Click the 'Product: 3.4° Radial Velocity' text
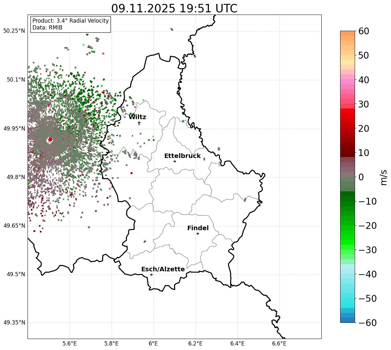Viewport: 391px width, 350px height. tap(71, 21)
